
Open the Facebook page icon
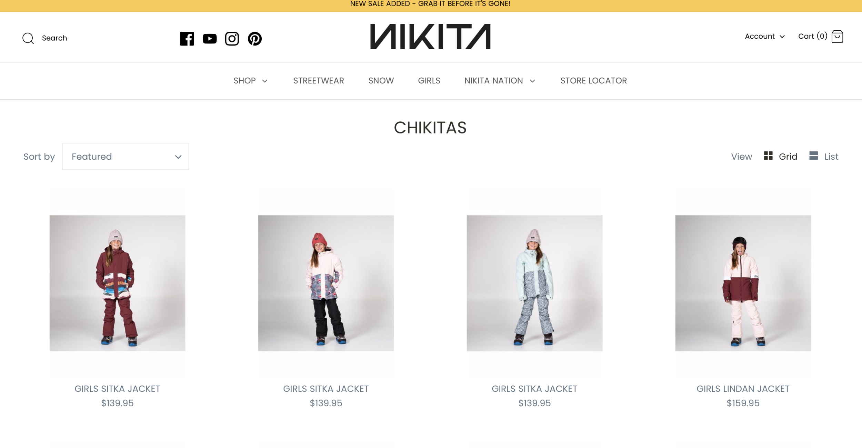click(187, 39)
